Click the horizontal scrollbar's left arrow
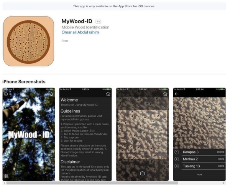The image size is (230, 189). (4, 183)
